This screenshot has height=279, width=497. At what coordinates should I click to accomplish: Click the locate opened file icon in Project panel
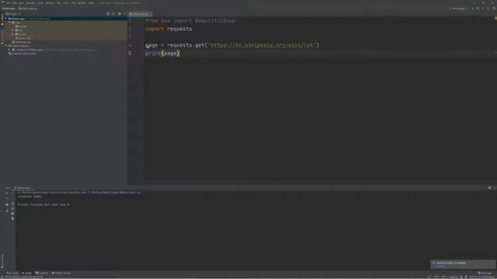coord(108,14)
